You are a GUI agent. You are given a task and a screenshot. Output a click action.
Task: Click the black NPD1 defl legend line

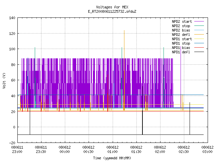199,52
